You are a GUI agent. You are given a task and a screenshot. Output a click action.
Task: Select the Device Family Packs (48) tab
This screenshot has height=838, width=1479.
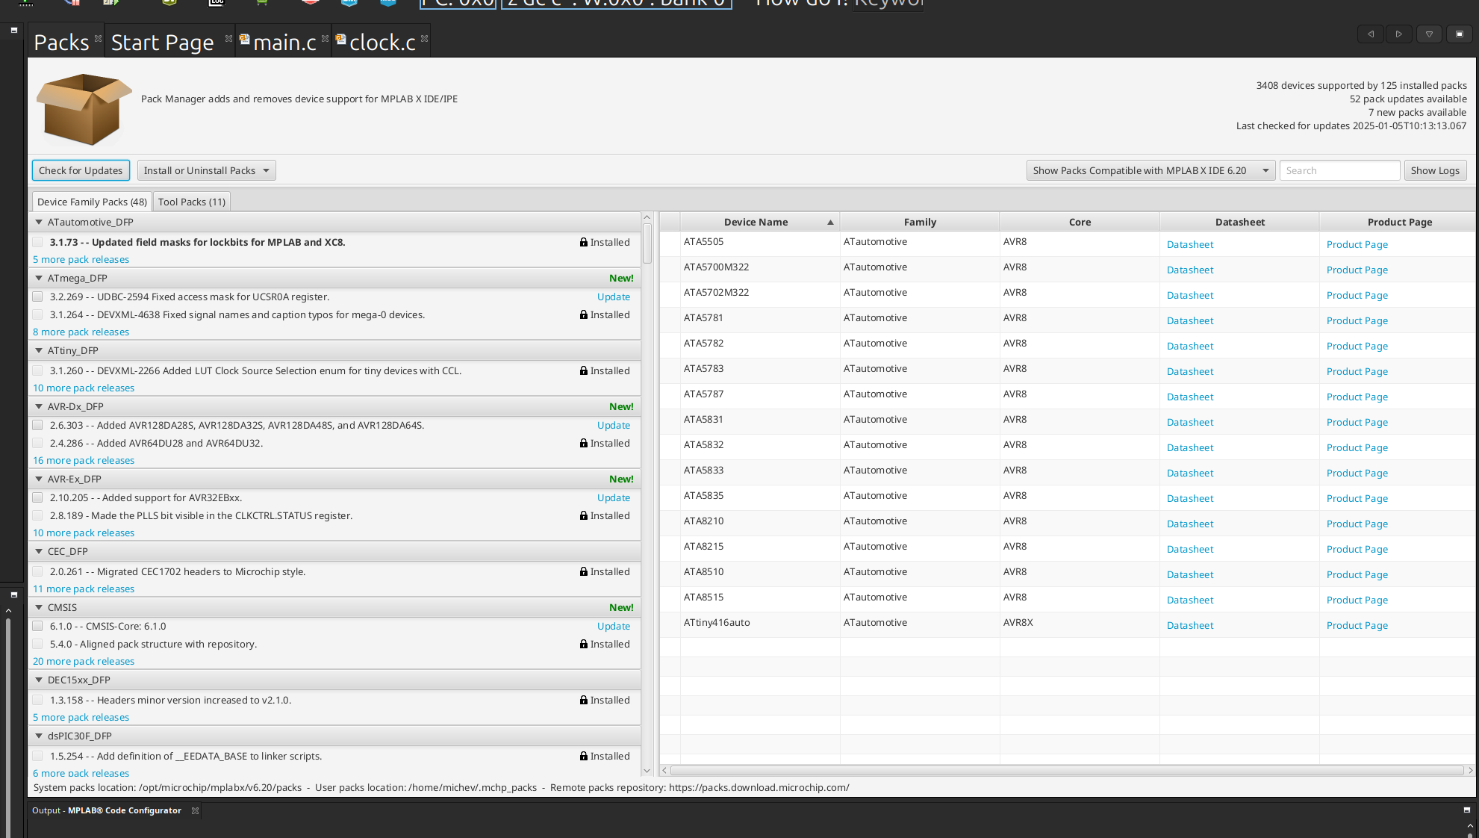click(92, 202)
